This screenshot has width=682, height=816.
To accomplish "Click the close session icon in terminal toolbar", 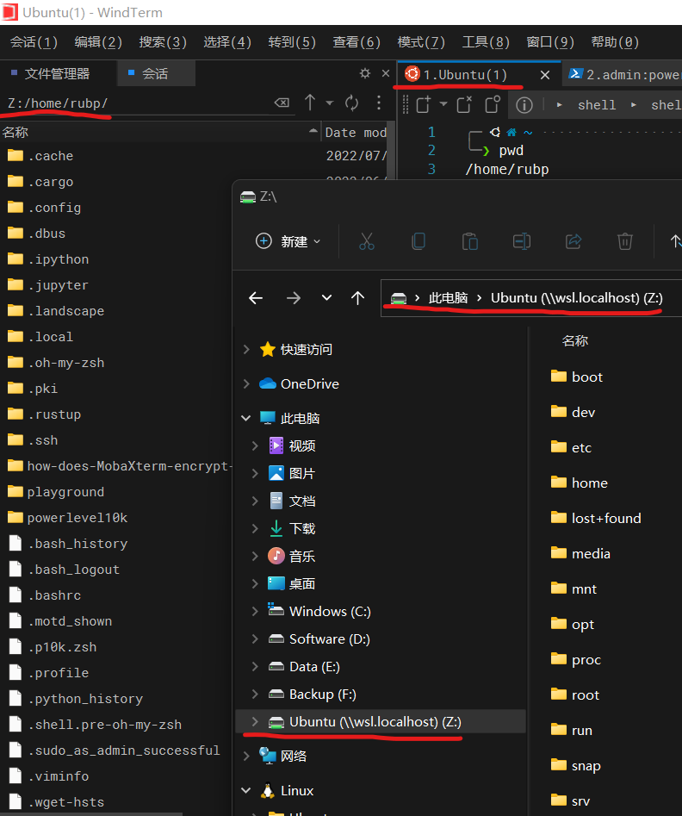I will 463,104.
